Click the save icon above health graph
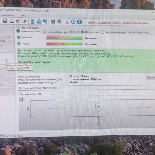This screenshot has width=155, height=155. [x=21, y=100]
